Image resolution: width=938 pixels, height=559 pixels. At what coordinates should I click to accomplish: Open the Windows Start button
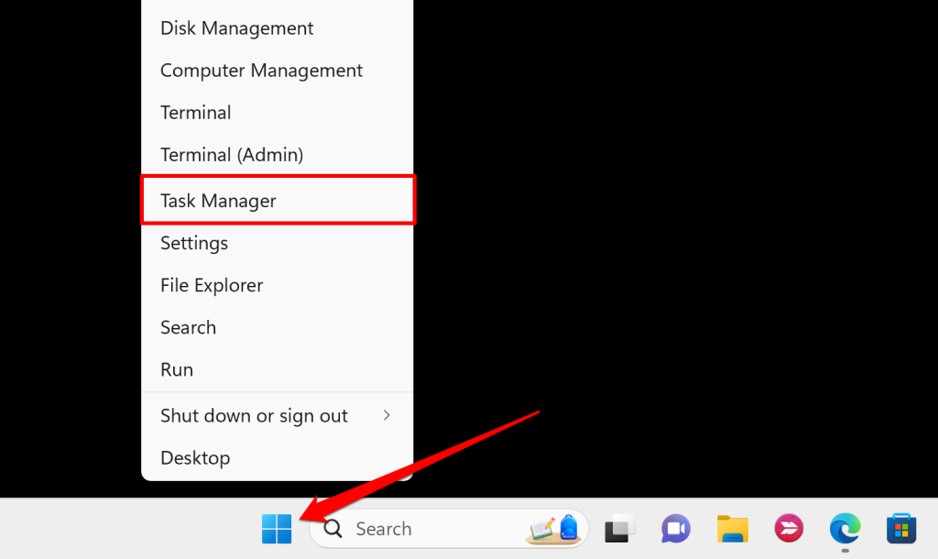pyautogui.click(x=277, y=529)
